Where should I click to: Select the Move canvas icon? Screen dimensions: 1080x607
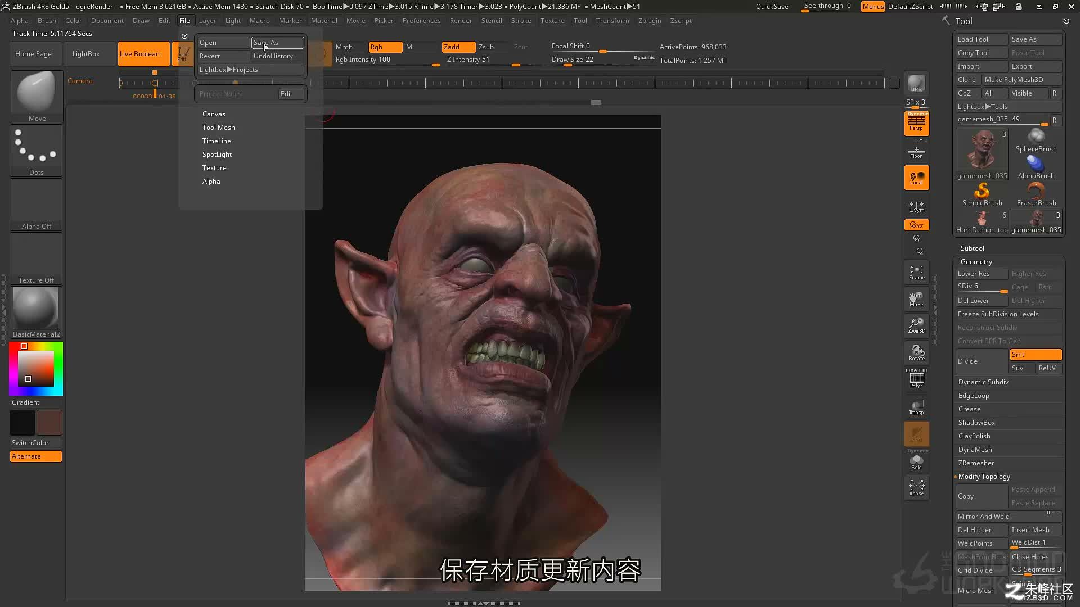click(916, 299)
